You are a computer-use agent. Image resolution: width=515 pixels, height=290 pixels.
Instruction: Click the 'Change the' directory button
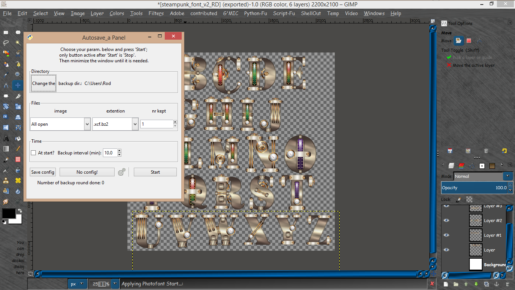[43, 83]
